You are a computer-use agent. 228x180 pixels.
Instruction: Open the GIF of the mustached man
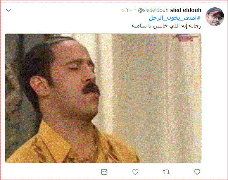tap(103, 98)
